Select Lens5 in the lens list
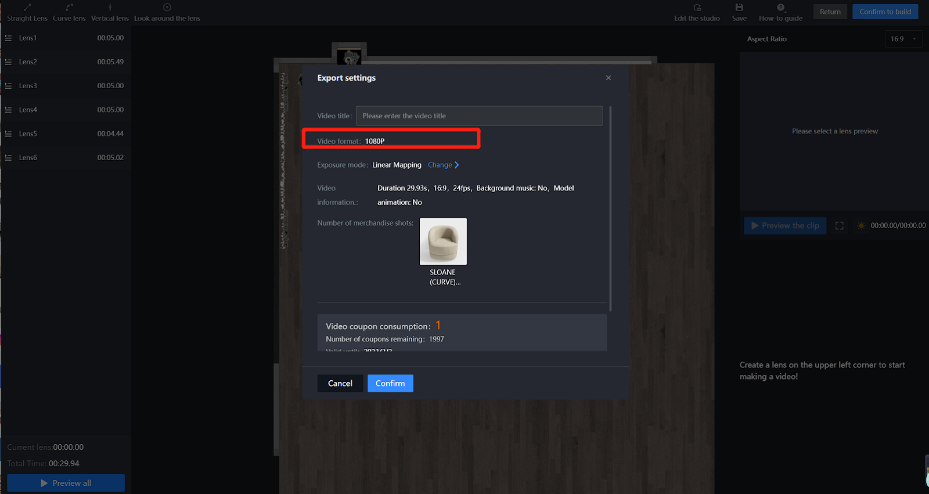The width and height of the screenshot is (929, 494). (66, 134)
